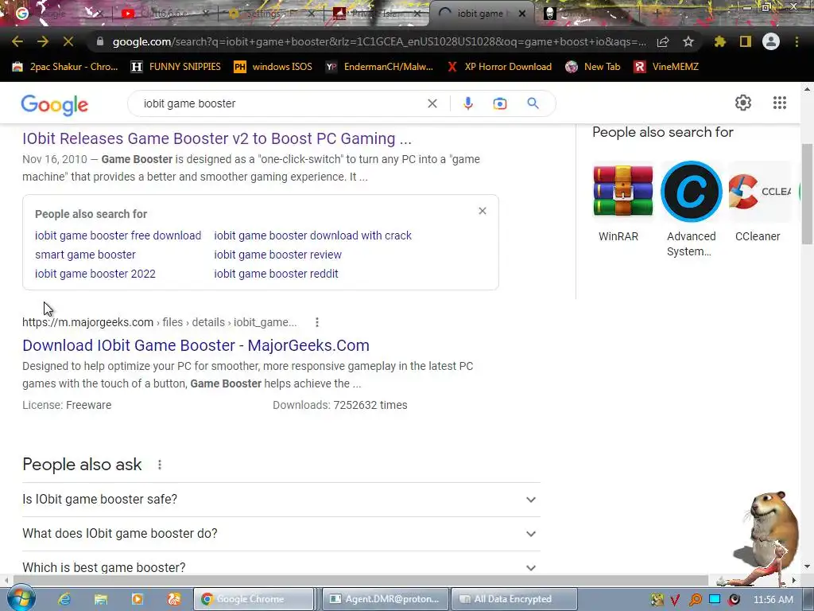Share this page via address bar icon
814x611 pixels.
663,41
